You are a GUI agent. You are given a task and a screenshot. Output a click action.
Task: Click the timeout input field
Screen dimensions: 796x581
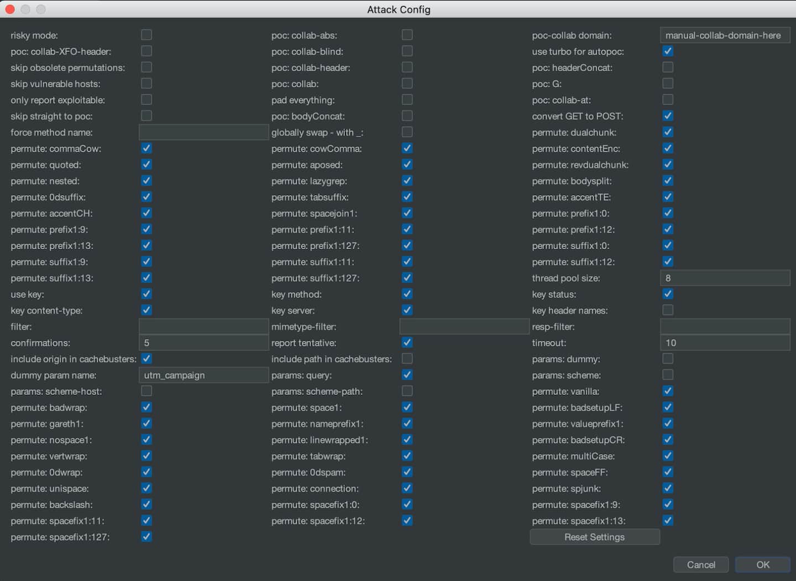tap(725, 342)
